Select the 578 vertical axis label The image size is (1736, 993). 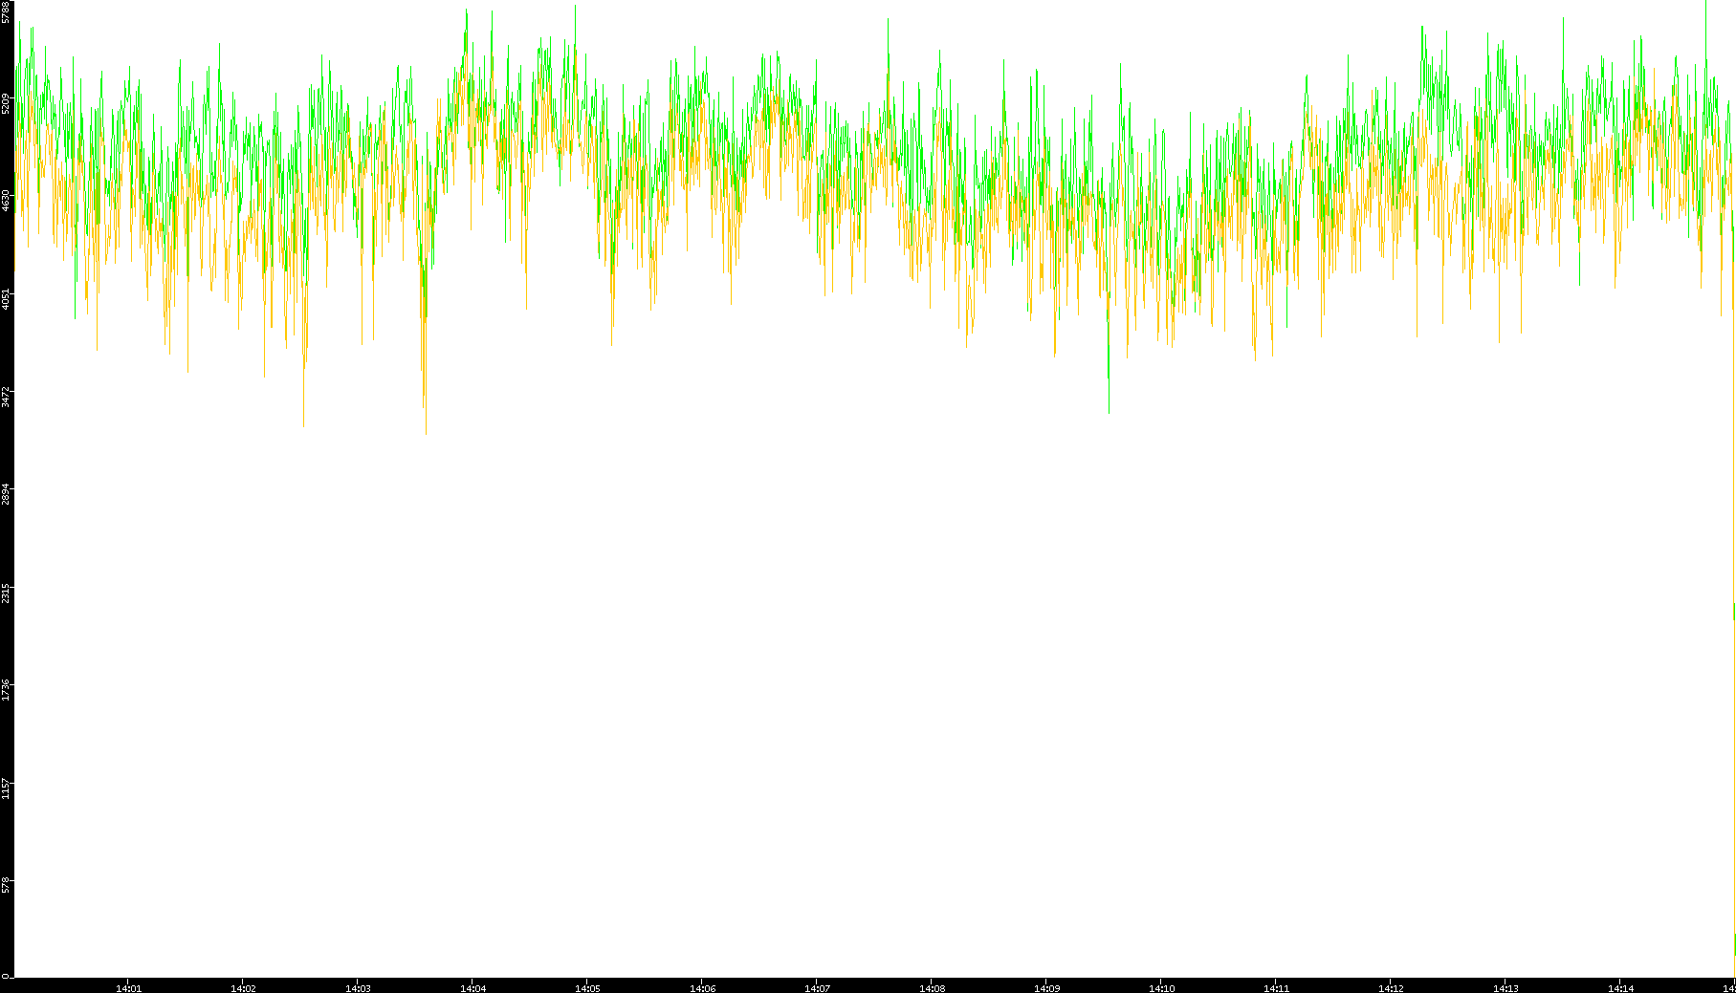click(6, 885)
